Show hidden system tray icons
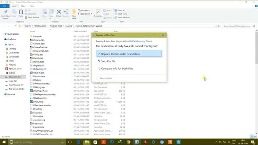Viewport: 258px width, 145px height. point(216,142)
